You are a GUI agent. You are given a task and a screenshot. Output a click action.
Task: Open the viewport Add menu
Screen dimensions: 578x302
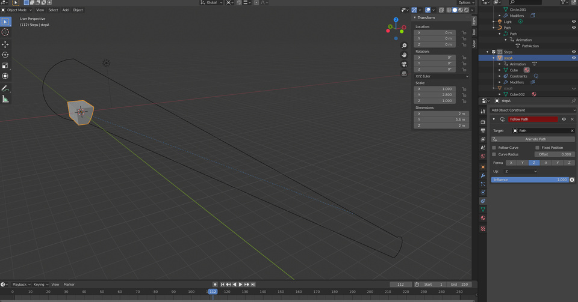pos(65,10)
